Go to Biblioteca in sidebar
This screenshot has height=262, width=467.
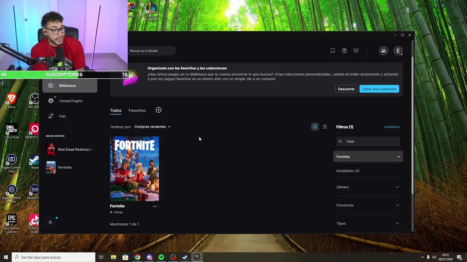(x=70, y=86)
